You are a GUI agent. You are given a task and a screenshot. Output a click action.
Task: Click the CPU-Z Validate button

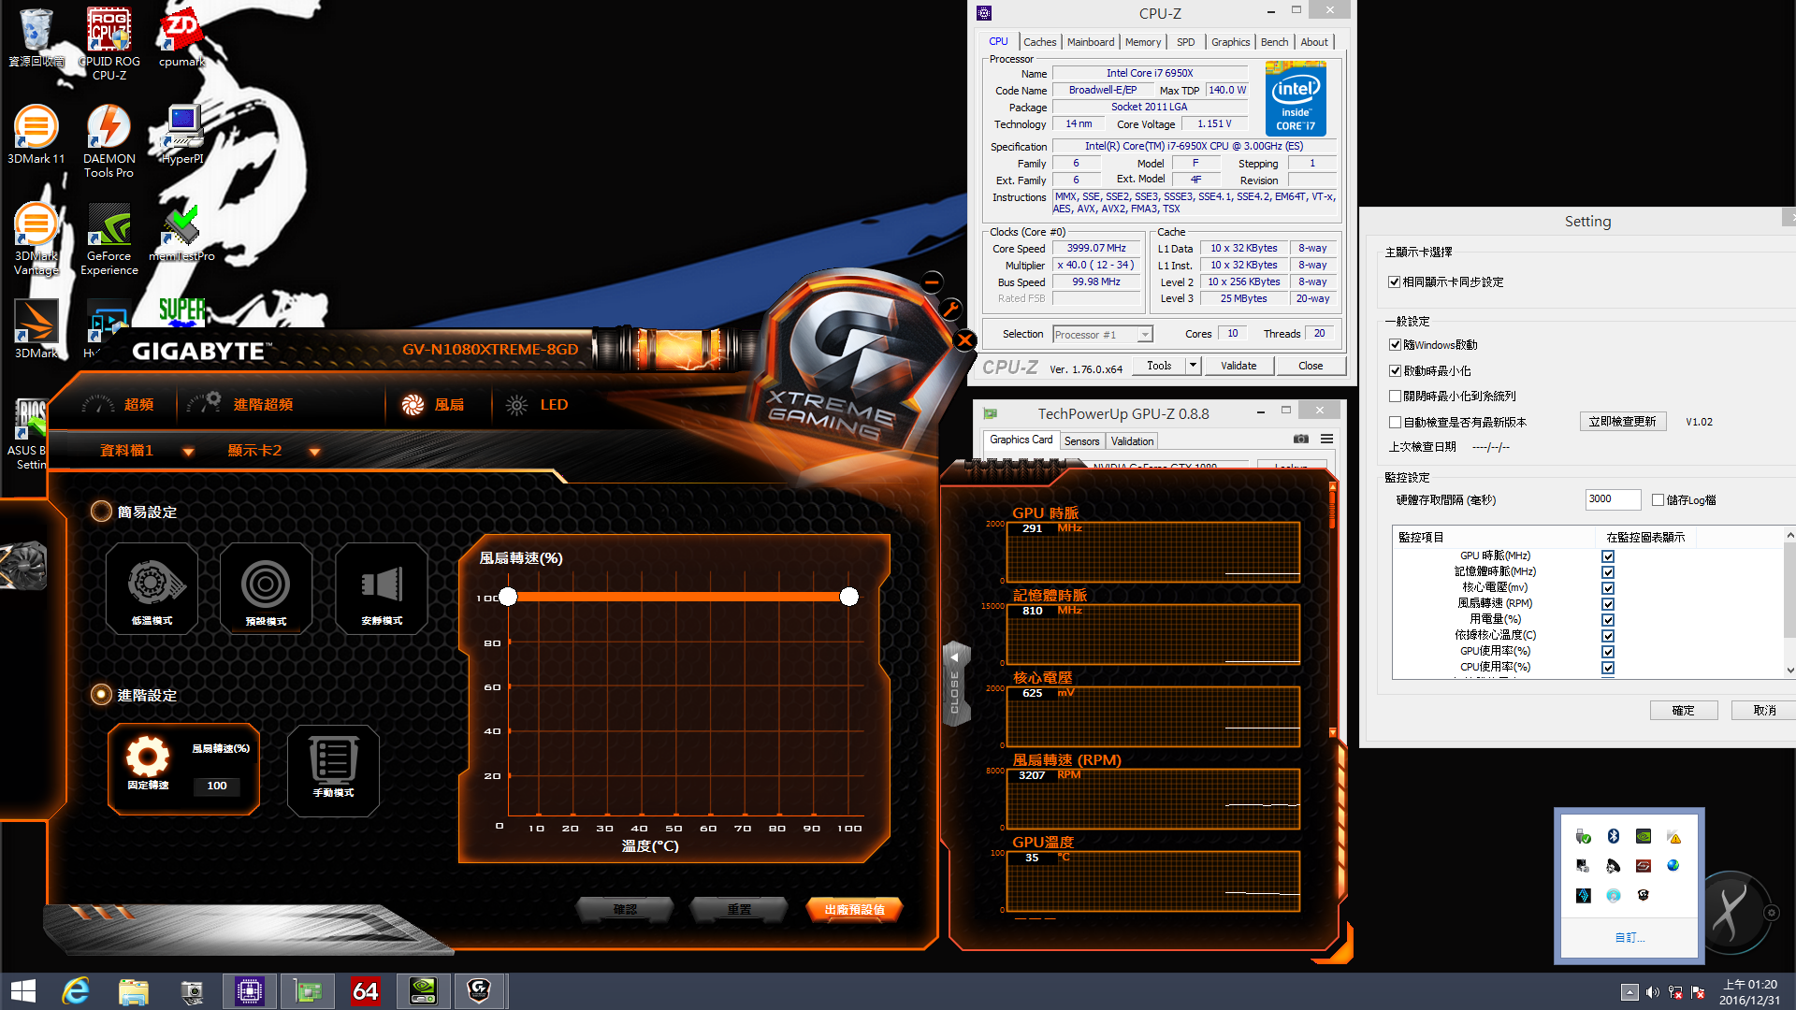point(1238,366)
